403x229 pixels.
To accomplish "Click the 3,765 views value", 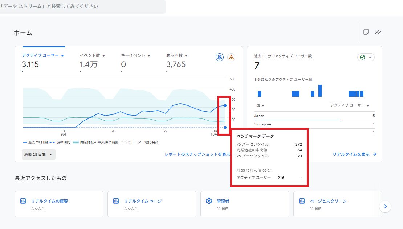I will pyautogui.click(x=176, y=64).
